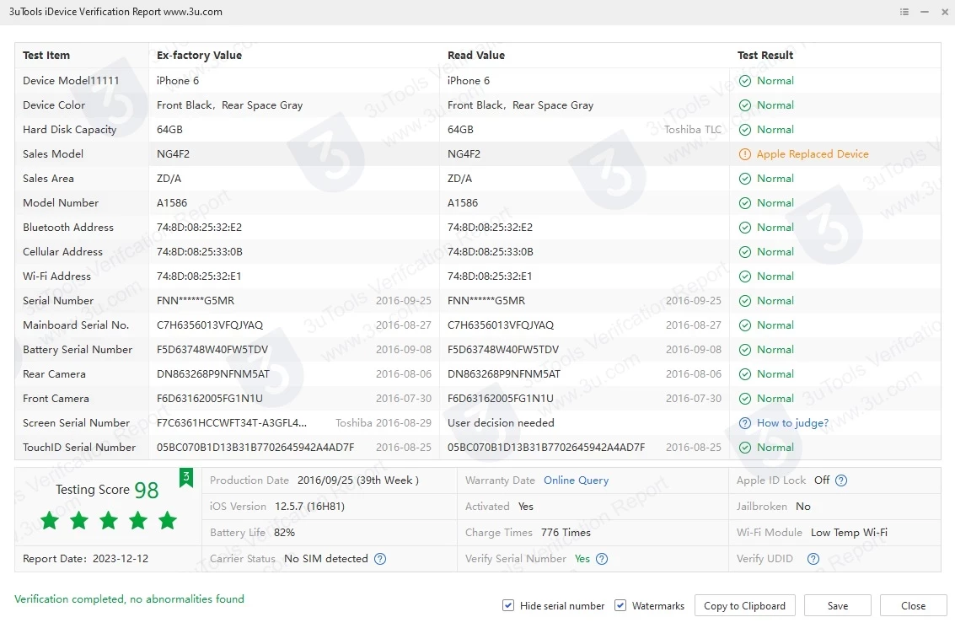955x628 pixels.
Task: Open the Online Query warranty link
Action: pos(576,480)
